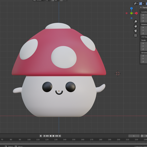Click the Scale Y field
This screenshot has width=147, height=147.
[x=144, y=46]
